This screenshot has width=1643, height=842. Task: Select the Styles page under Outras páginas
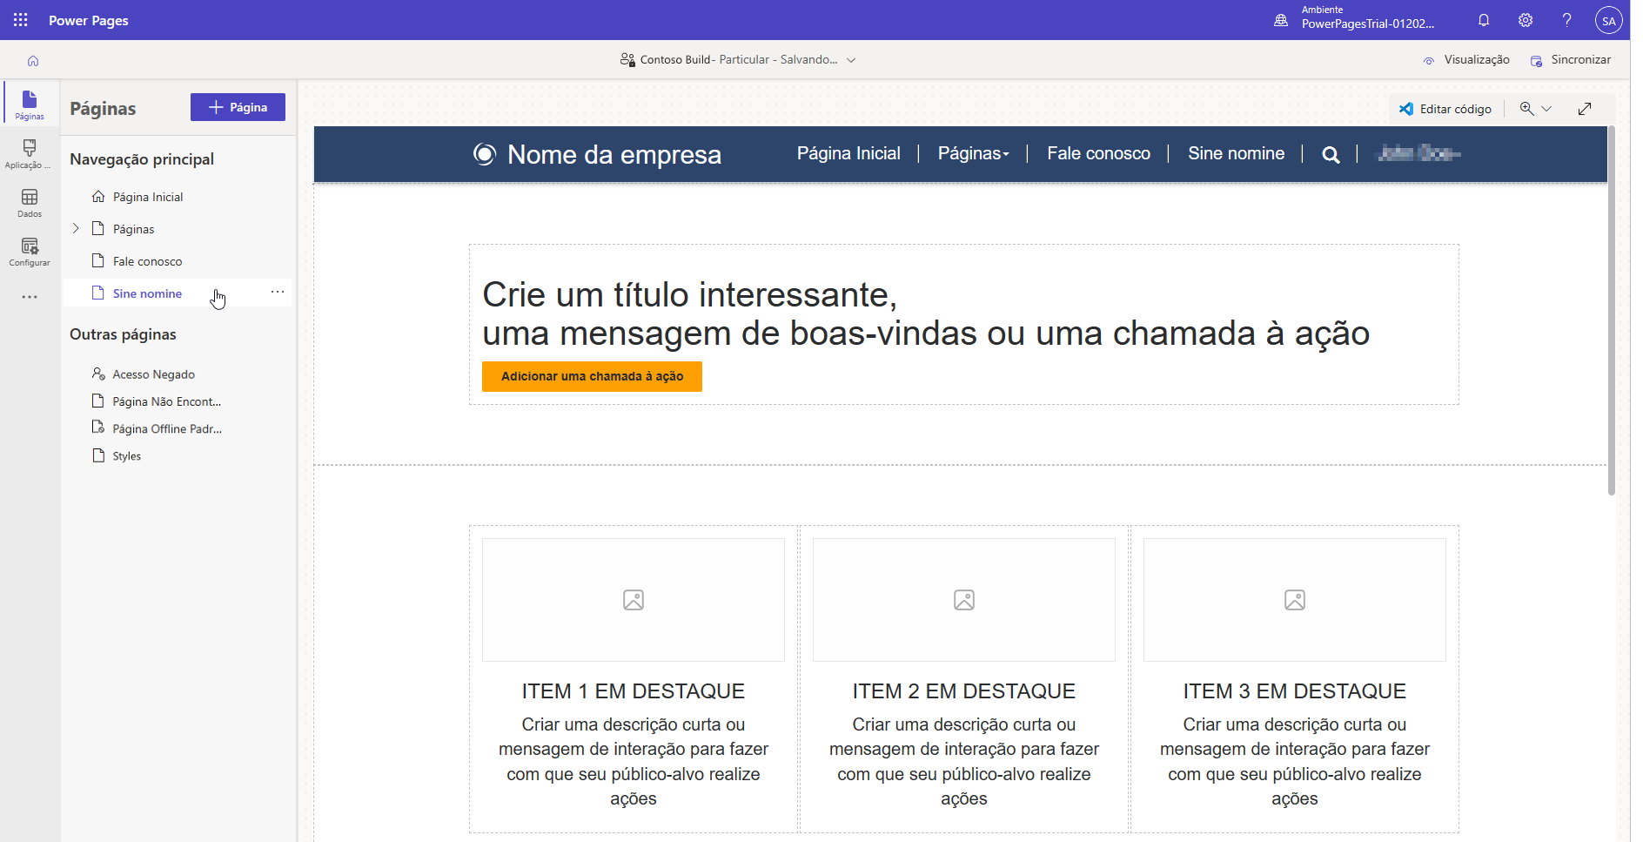point(126,455)
